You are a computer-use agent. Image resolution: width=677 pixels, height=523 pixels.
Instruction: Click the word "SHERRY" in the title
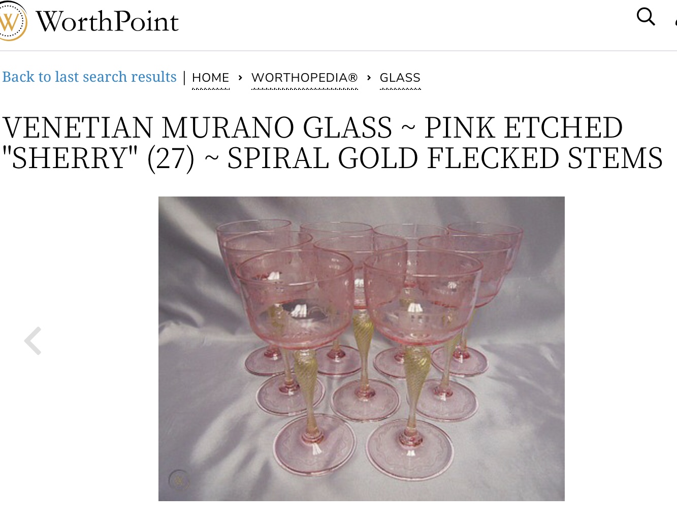pos(70,158)
